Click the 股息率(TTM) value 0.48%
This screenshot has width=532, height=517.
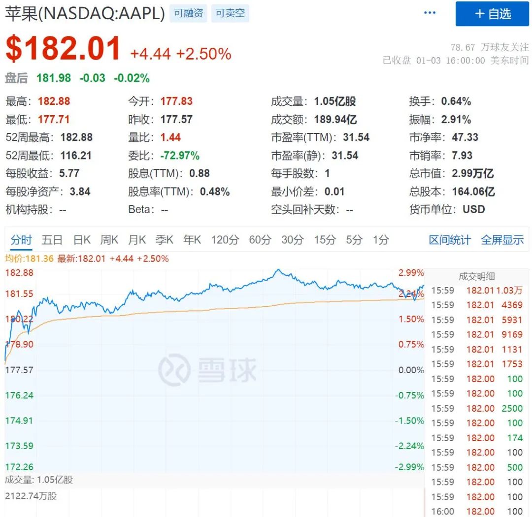[215, 192]
